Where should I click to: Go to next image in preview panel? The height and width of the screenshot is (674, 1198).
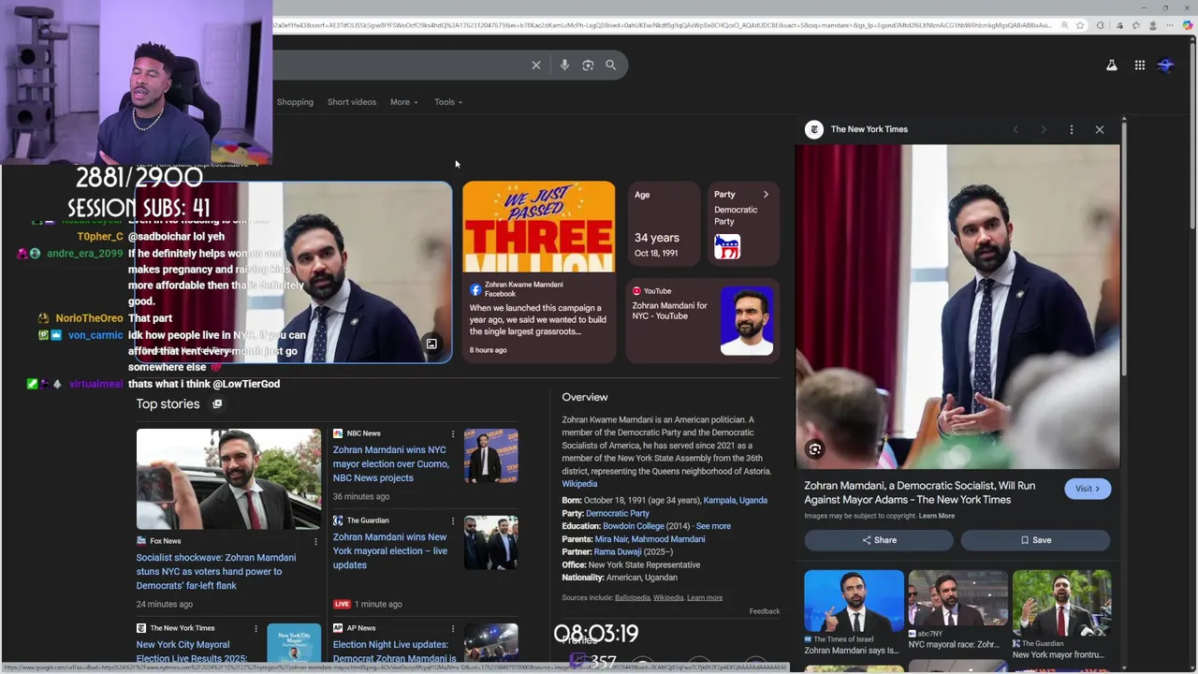(1044, 129)
